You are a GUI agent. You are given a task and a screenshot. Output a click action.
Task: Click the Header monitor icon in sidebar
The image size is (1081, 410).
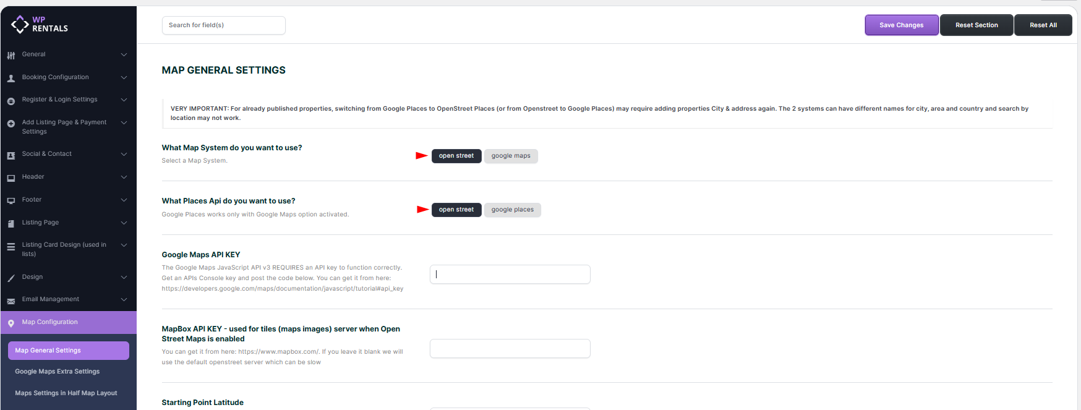click(11, 177)
